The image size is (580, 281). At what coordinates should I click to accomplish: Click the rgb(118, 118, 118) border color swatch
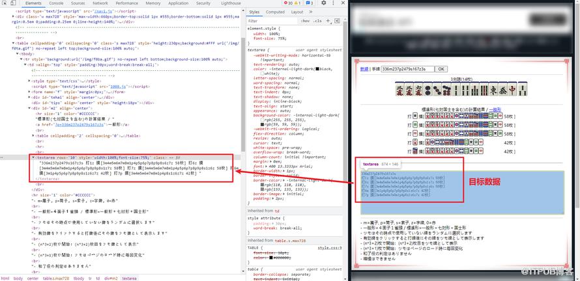(262, 184)
